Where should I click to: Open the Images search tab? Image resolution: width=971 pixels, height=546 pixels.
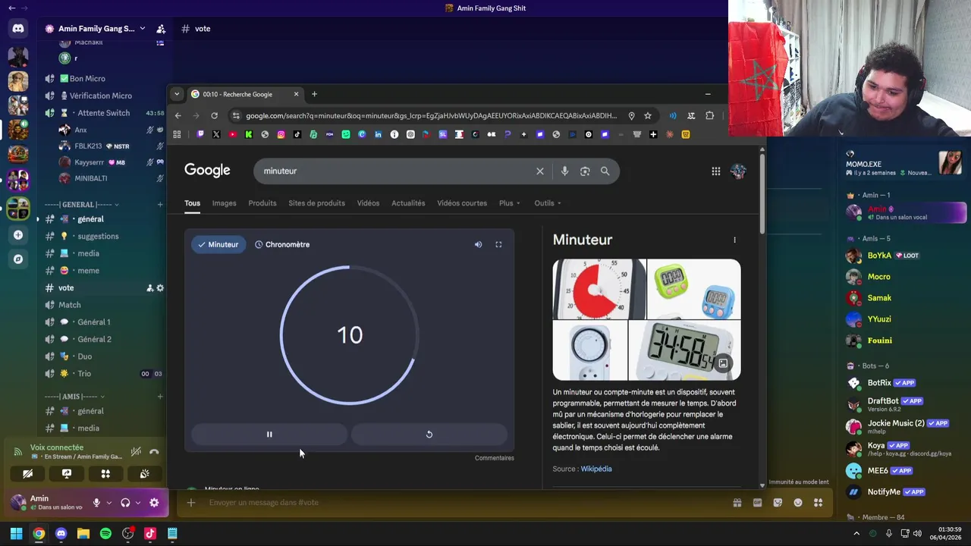pos(224,203)
